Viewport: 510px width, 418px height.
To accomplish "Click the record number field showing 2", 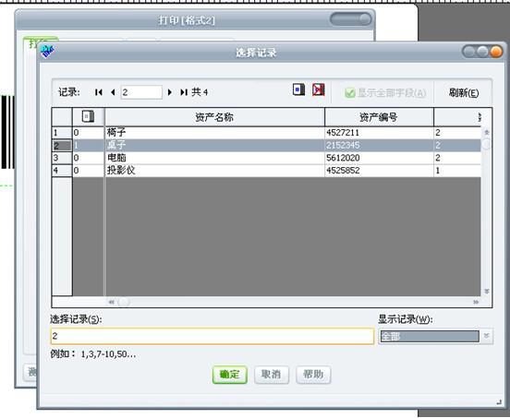I will click(x=141, y=92).
